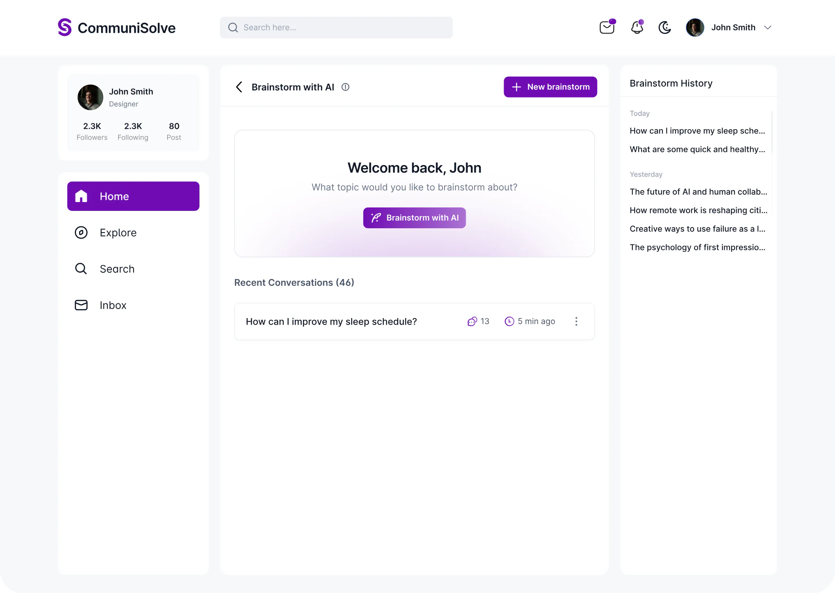Click the info icon beside Brainstorm with AI
The height and width of the screenshot is (593, 835).
coord(345,87)
